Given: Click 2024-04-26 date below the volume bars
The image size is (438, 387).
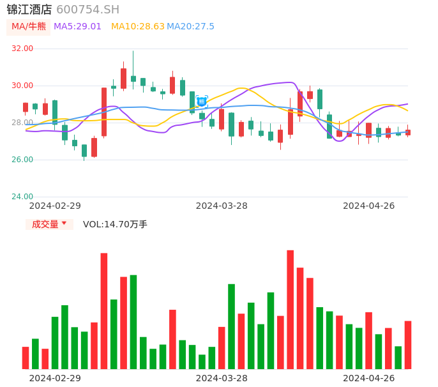Looking at the screenshot, I should tap(369, 378).
